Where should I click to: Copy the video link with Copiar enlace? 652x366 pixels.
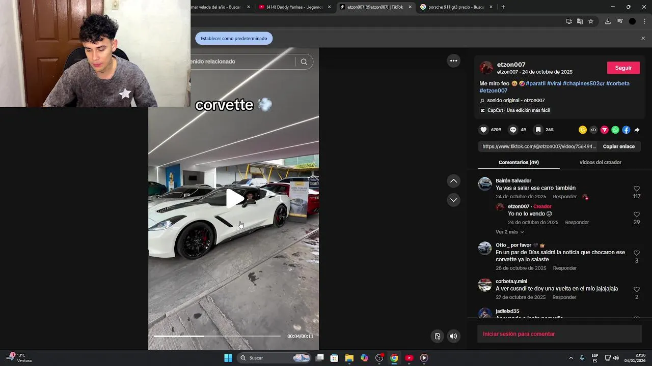point(618,146)
